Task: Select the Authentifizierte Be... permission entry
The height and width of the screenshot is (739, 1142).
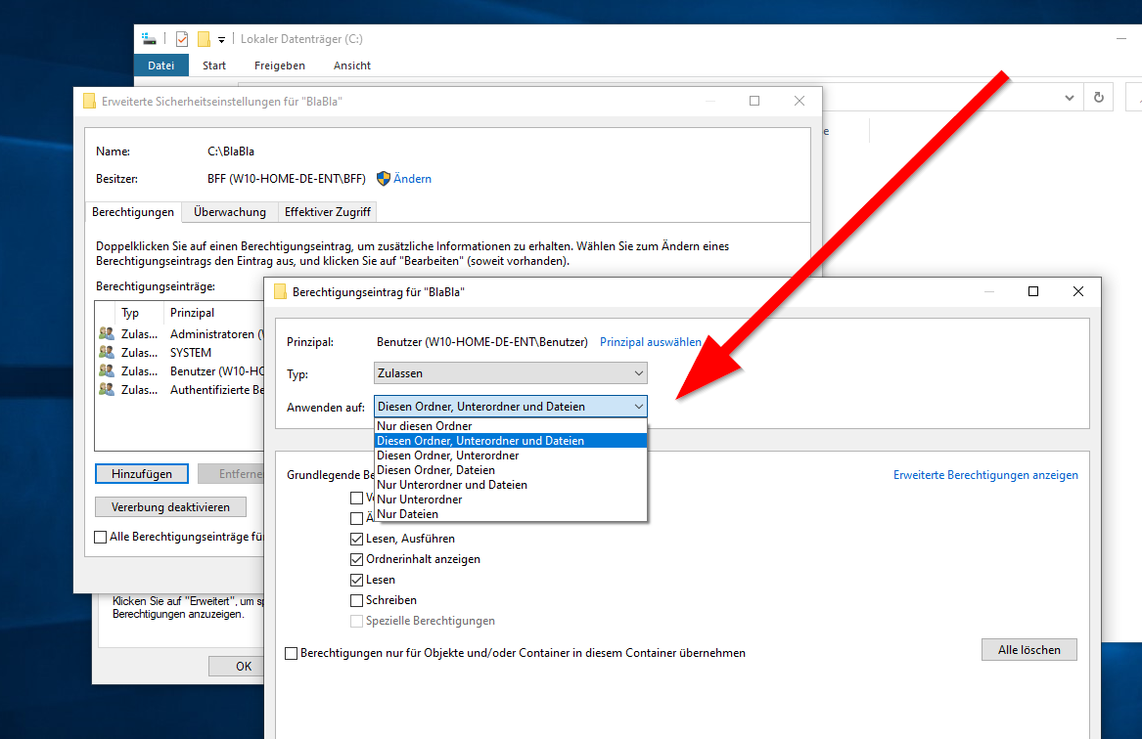Action: 180,390
